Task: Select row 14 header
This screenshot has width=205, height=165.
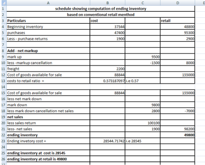Action: 4,87
